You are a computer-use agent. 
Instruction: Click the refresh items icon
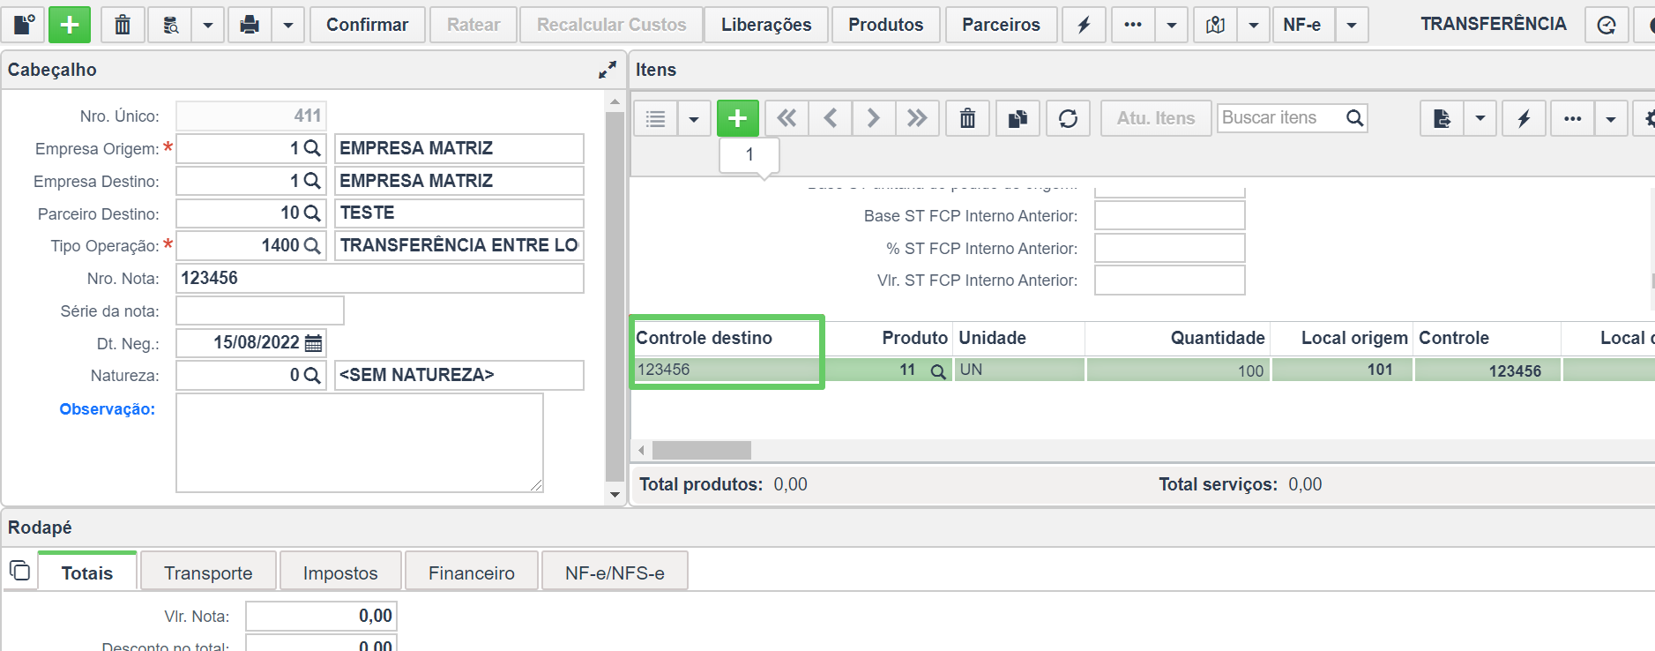point(1068,118)
